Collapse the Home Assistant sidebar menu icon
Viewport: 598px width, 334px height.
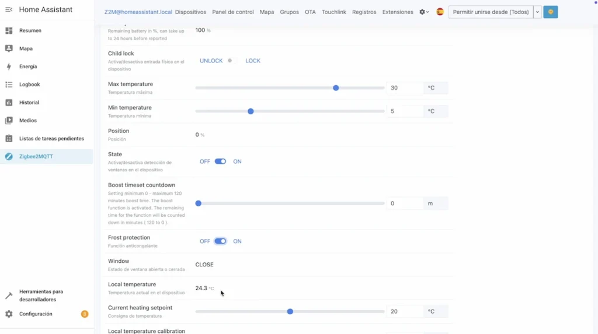point(9,10)
